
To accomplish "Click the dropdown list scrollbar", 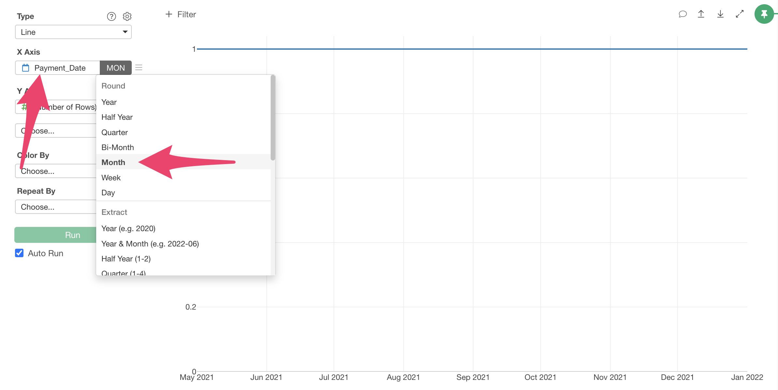I will 273,118.
